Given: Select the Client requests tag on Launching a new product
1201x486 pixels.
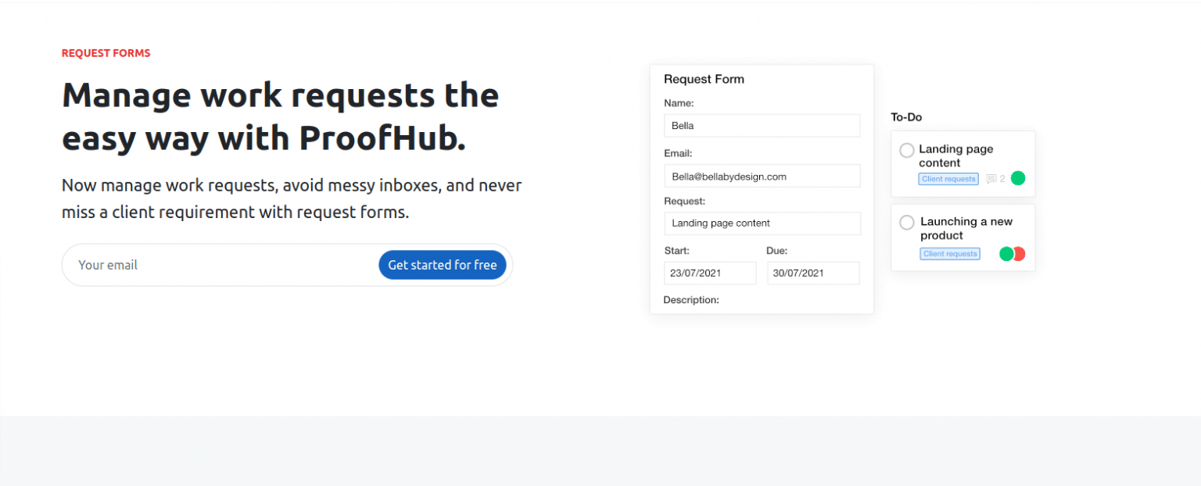Looking at the screenshot, I should point(949,253).
